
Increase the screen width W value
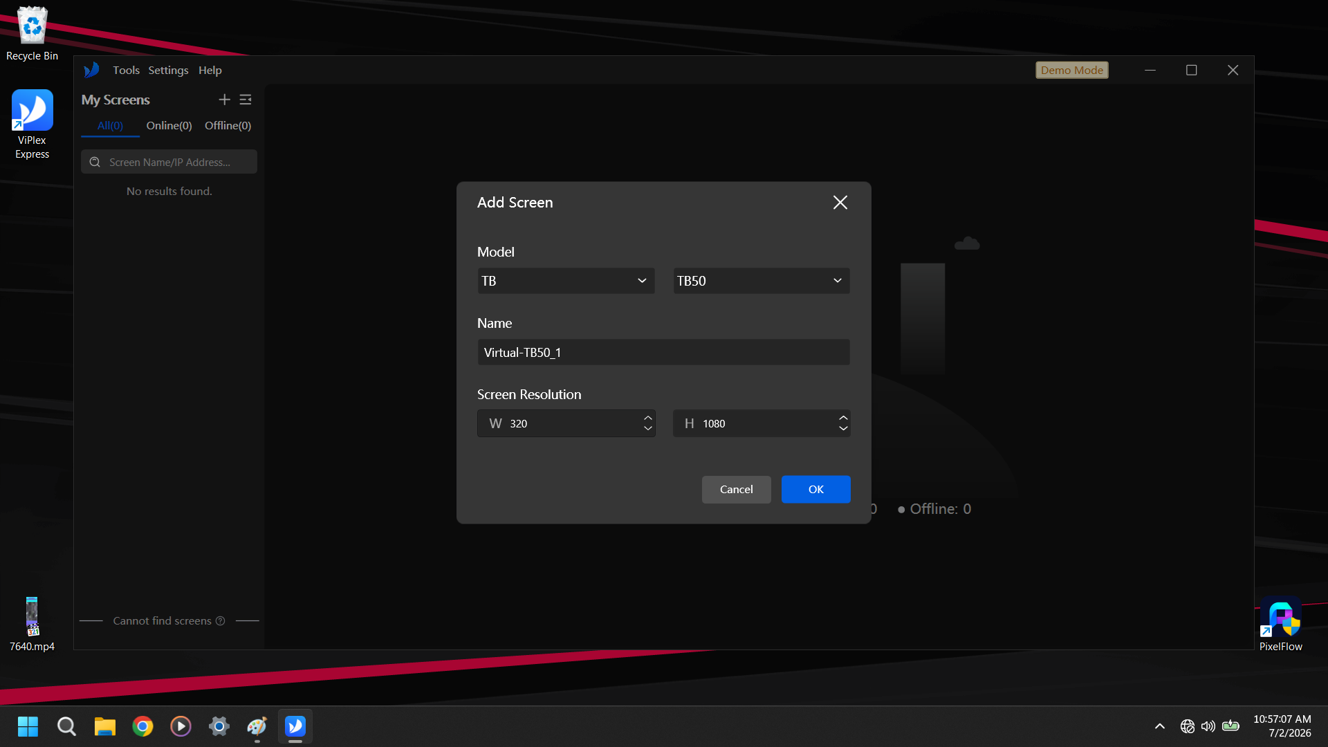click(648, 418)
